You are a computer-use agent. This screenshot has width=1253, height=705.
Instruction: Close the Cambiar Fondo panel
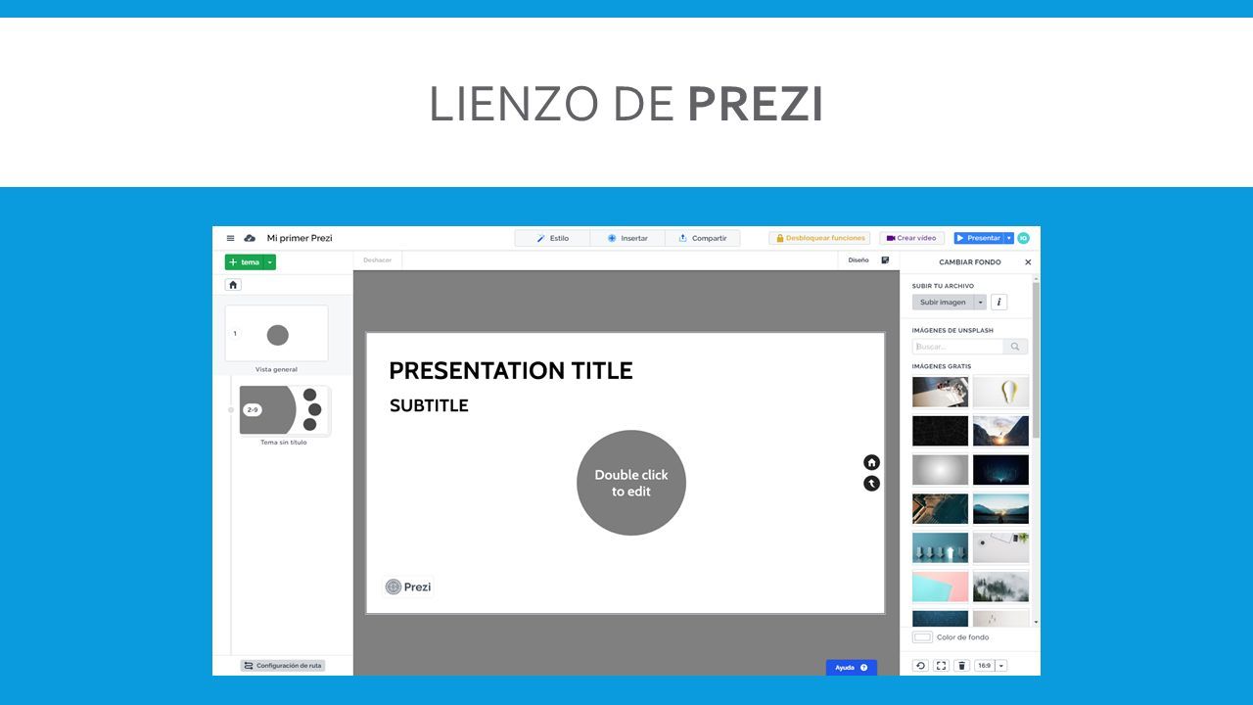(x=1028, y=262)
